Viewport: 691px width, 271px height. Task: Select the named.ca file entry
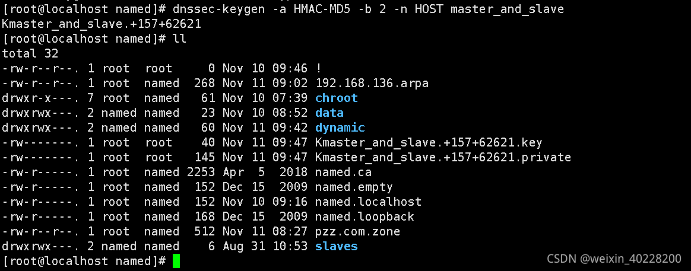pos(343,172)
